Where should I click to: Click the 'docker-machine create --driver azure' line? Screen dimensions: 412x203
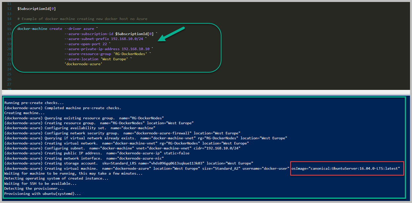pyautogui.click(x=57, y=29)
